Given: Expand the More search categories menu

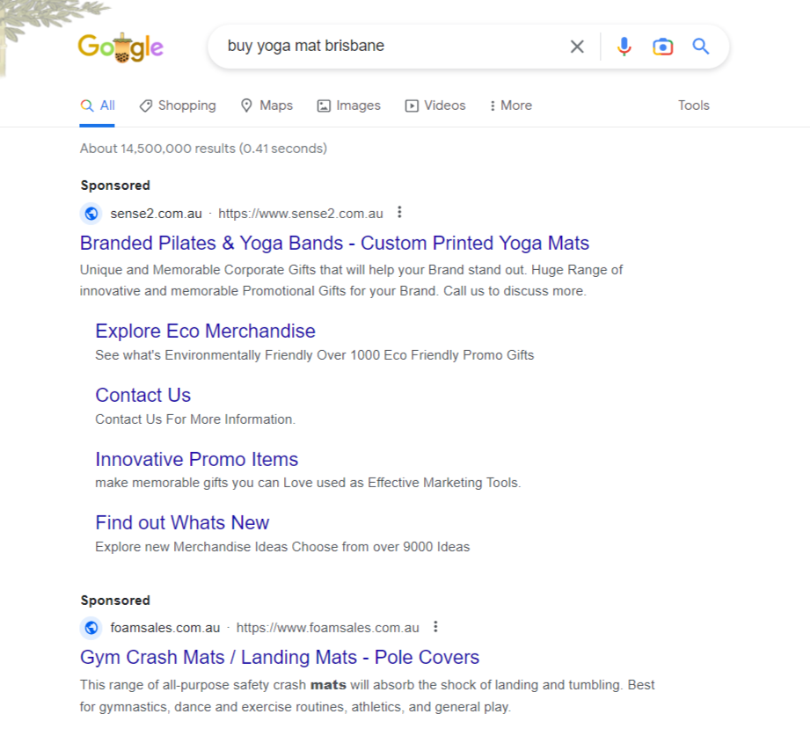Looking at the screenshot, I should [x=510, y=105].
